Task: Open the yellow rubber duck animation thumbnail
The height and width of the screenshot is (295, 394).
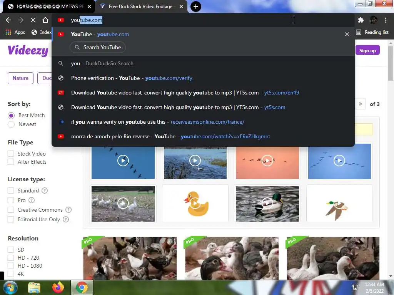Action: coord(195,204)
